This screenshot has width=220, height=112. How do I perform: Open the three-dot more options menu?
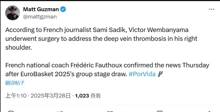tap(211, 9)
